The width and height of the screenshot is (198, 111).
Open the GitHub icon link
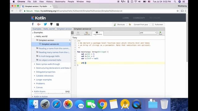(x=51, y=24)
